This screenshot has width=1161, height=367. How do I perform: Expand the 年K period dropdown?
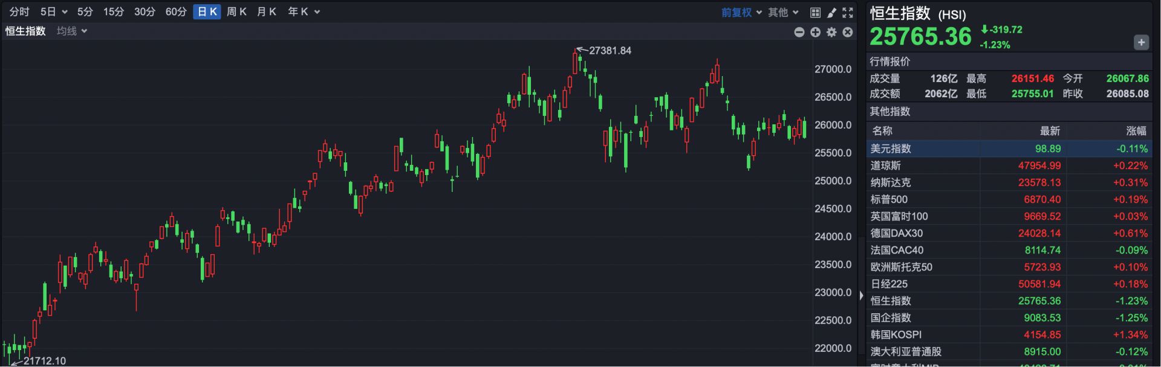304,12
